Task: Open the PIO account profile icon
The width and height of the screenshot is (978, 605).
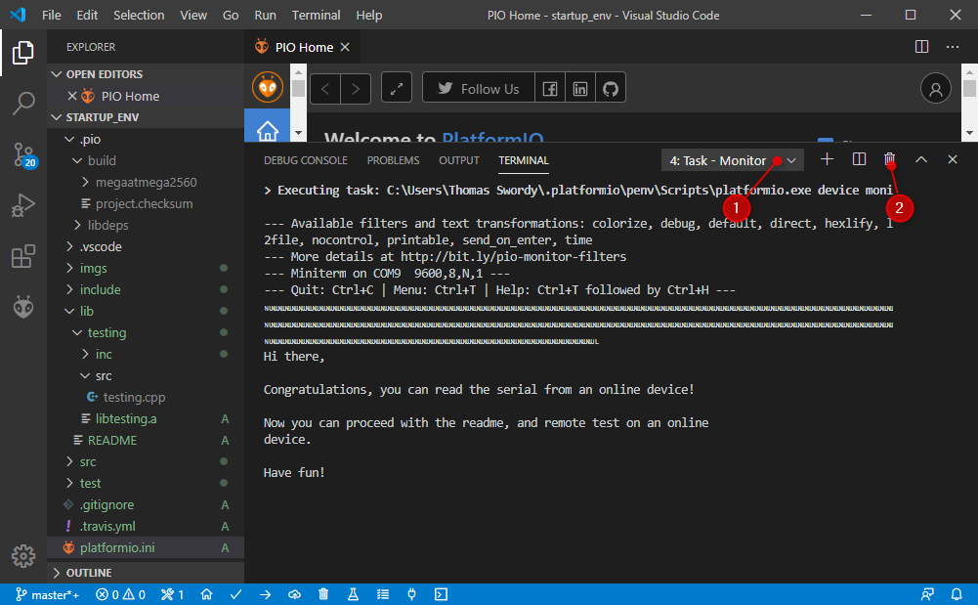Action: pos(936,89)
